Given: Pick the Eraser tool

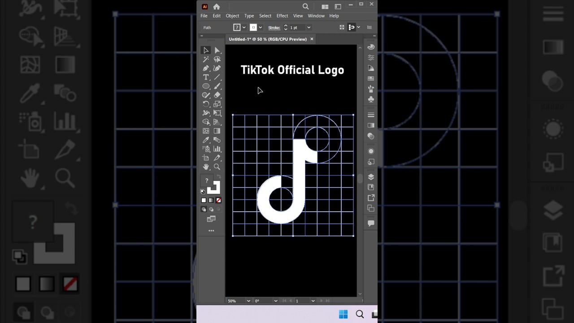Looking at the screenshot, I should point(217,95).
